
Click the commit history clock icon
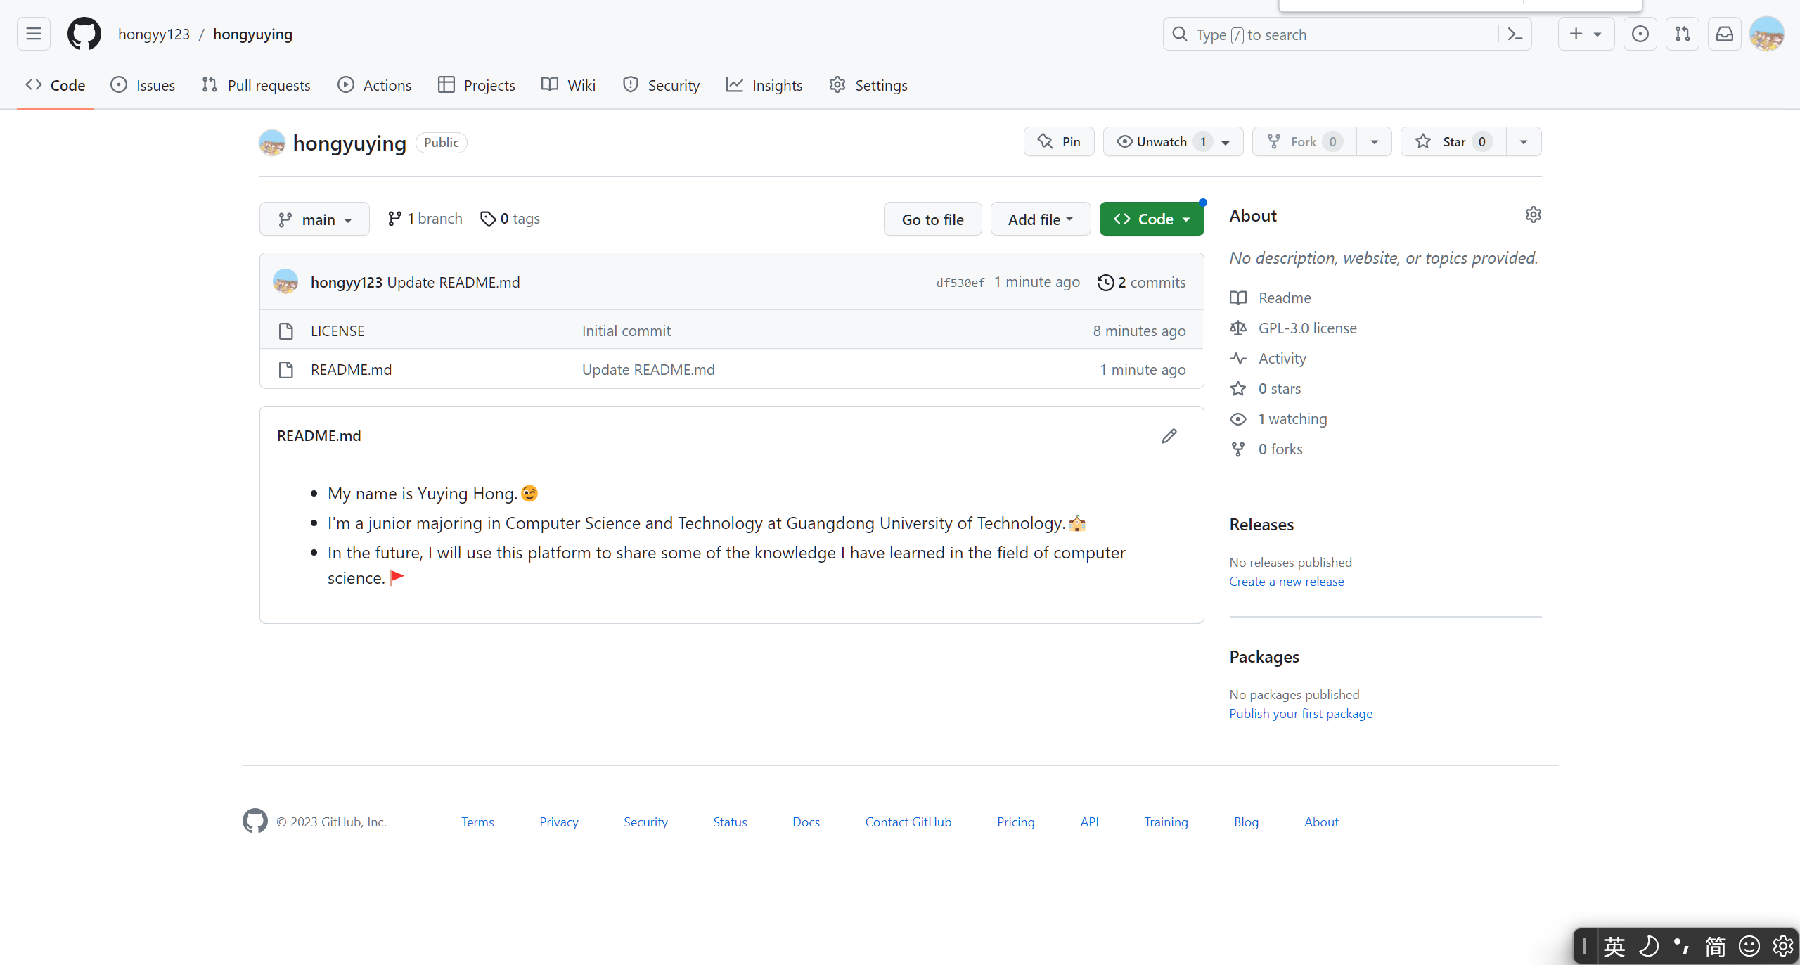click(x=1105, y=282)
